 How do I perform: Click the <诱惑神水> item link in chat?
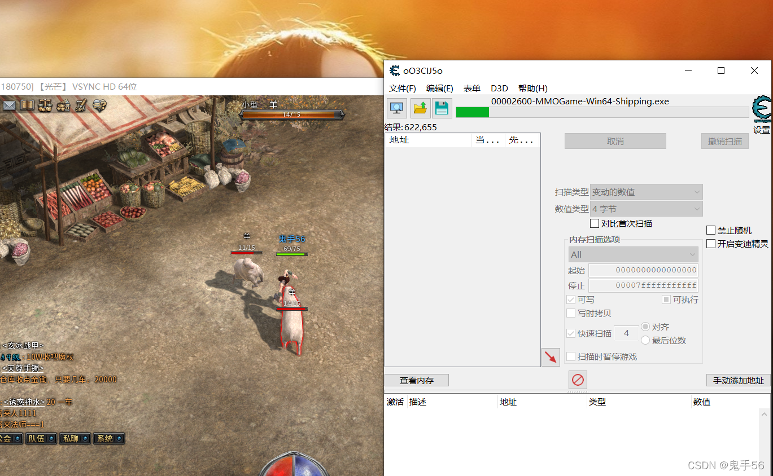coord(24,402)
